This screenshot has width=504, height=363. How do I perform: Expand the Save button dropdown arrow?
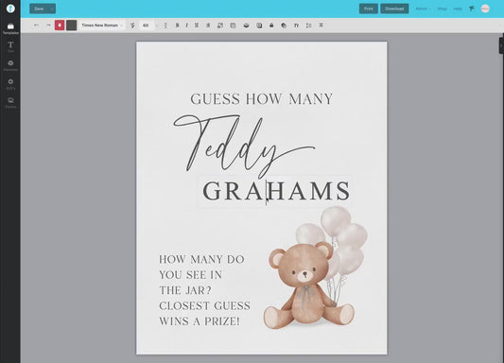(52, 9)
